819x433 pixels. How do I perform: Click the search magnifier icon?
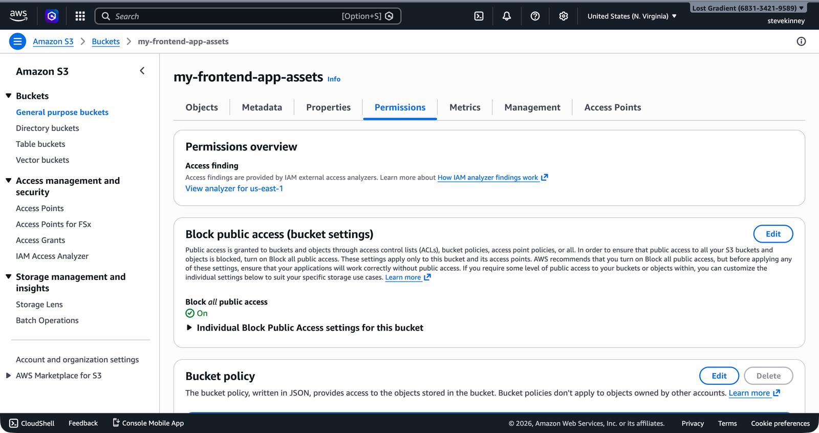click(106, 16)
